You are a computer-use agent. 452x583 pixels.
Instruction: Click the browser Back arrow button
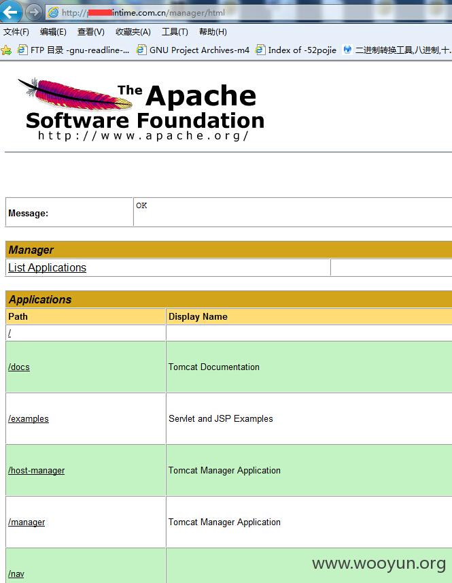[x=10, y=12]
